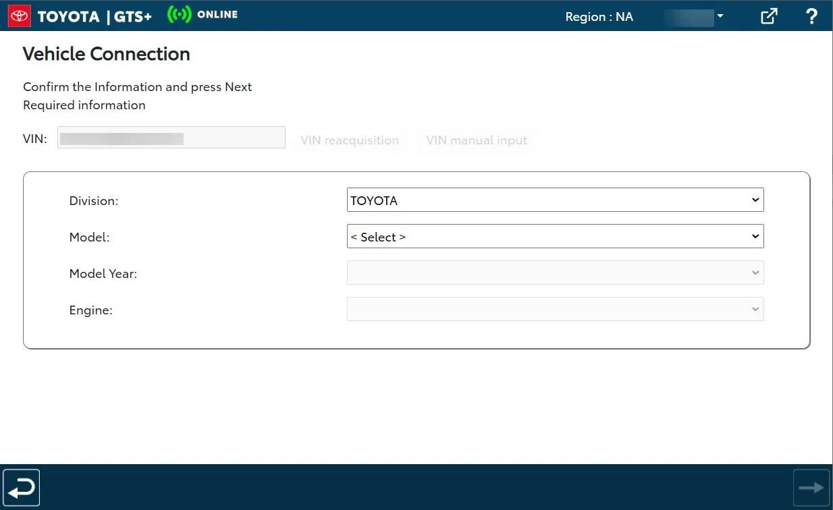This screenshot has height=510, width=833.
Task: Click the green ONLINE connection status icon
Action: [x=180, y=15]
